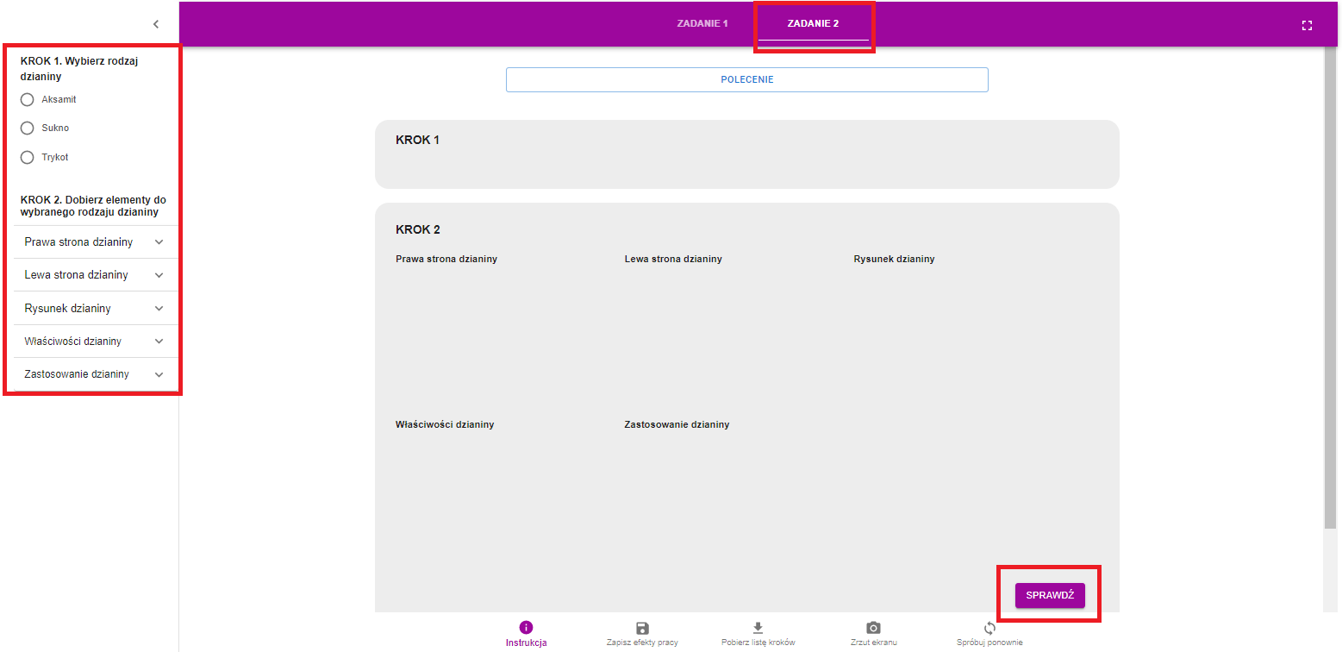The width and height of the screenshot is (1342, 652).
Task: Enter fullscreen mode using the corner icon
Action: pyautogui.click(x=1307, y=26)
